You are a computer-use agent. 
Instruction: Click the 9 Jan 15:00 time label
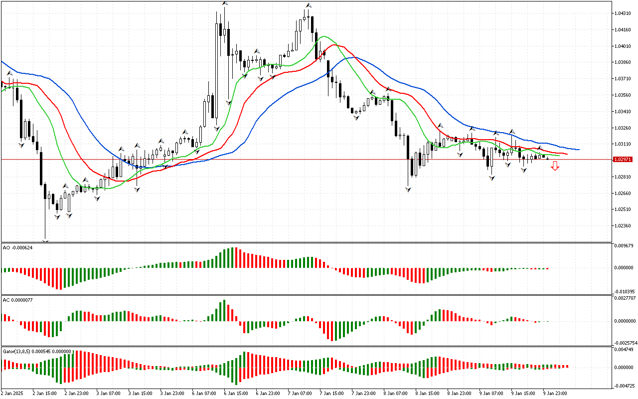click(524, 394)
